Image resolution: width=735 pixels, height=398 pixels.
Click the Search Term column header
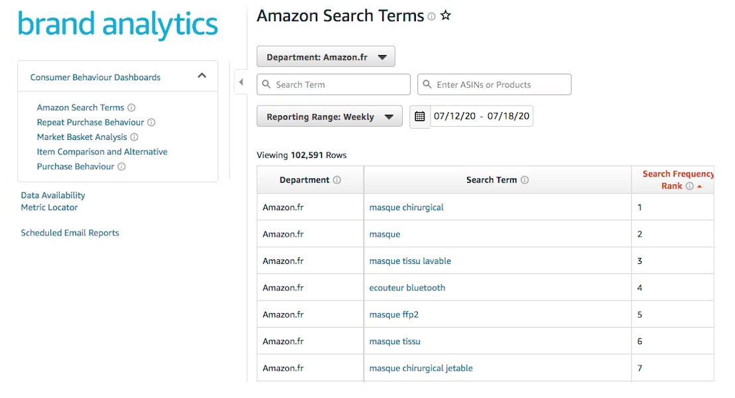pos(498,180)
